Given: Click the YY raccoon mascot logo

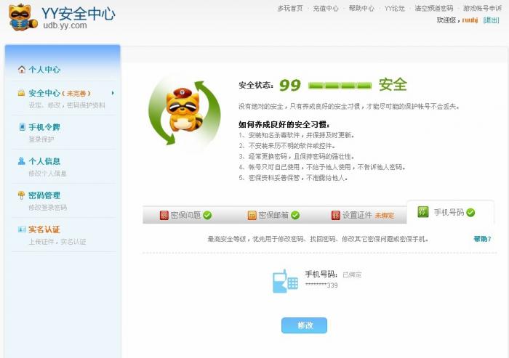Looking at the screenshot, I should (23, 17).
